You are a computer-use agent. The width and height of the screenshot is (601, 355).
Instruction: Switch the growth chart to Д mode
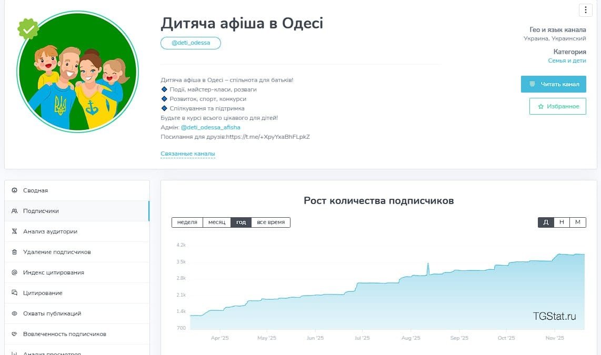coord(546,222)
